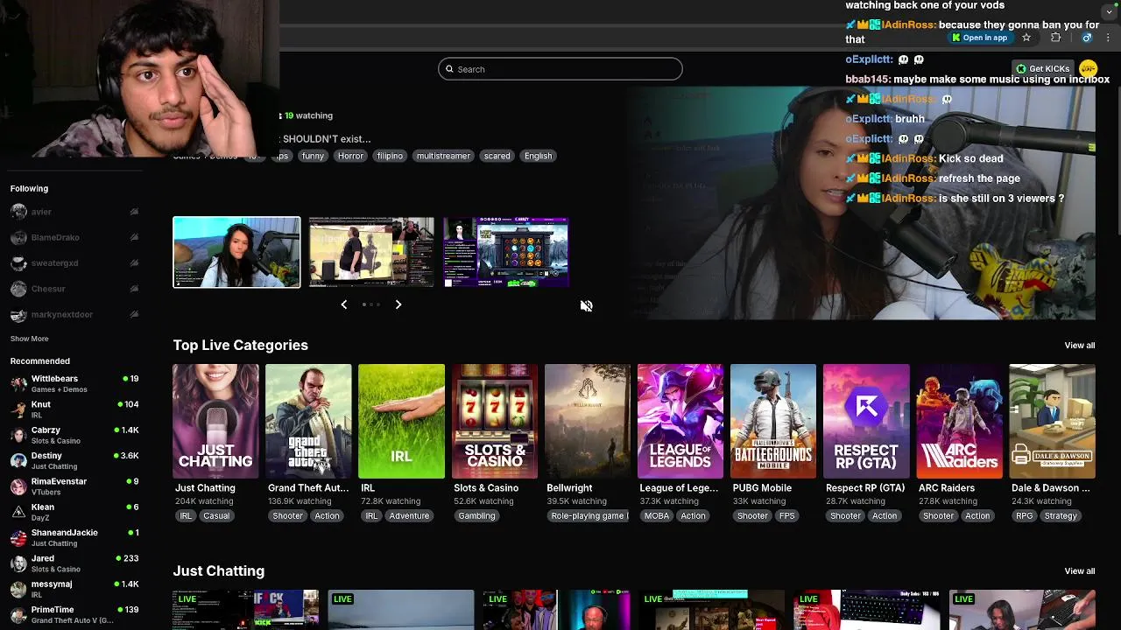Go to previous featured stream
This screenshot has height=630, width=1121.
click(x=343, y=304)
